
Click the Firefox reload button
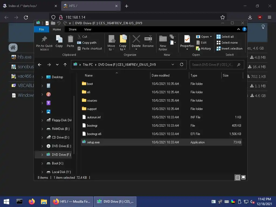(26, 18)
